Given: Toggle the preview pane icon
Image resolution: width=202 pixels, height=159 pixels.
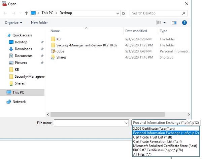Looking at the screenshot, I should pos(174,23).
